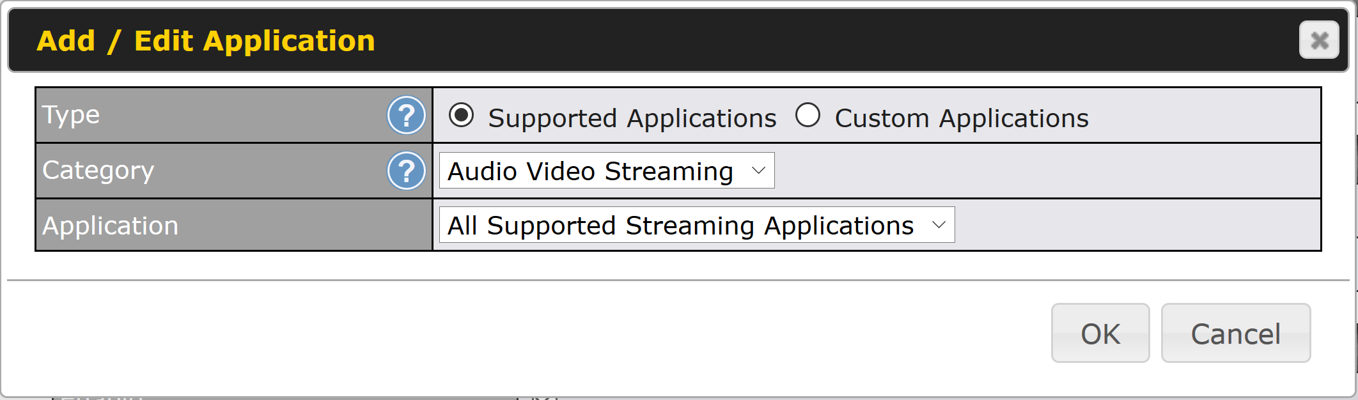Click the empty area right of Application dropdown
Screen dimensions: 1358x400
pos(1137,225)
